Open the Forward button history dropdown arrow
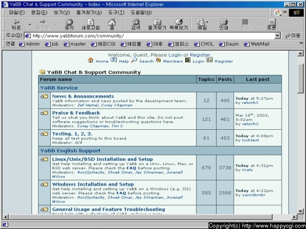The height and width of the screenshot is (229, 306). (x=56, y=24)
